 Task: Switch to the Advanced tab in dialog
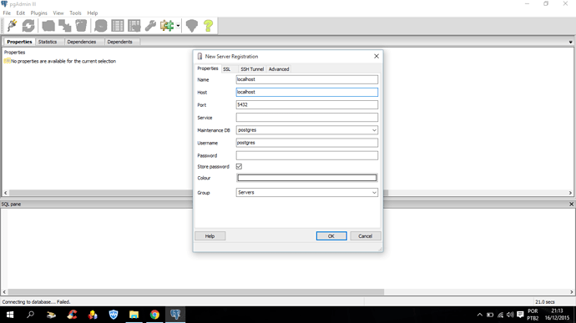pyautogui.click(x=279, y=69)
